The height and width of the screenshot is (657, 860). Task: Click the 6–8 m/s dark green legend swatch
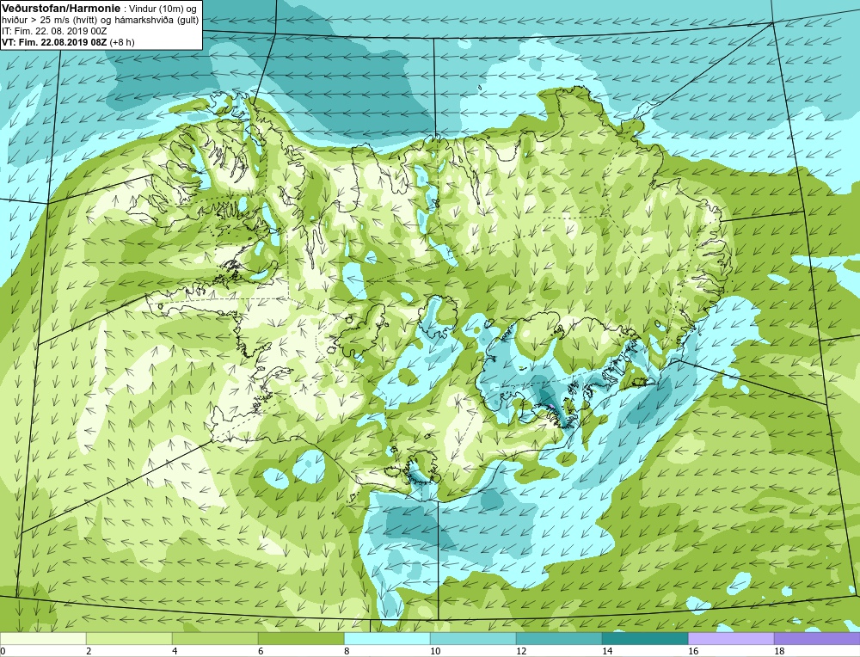coord(301,638)
